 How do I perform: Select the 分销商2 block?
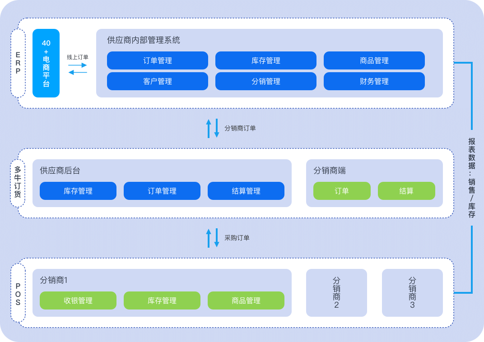(336, 293)
